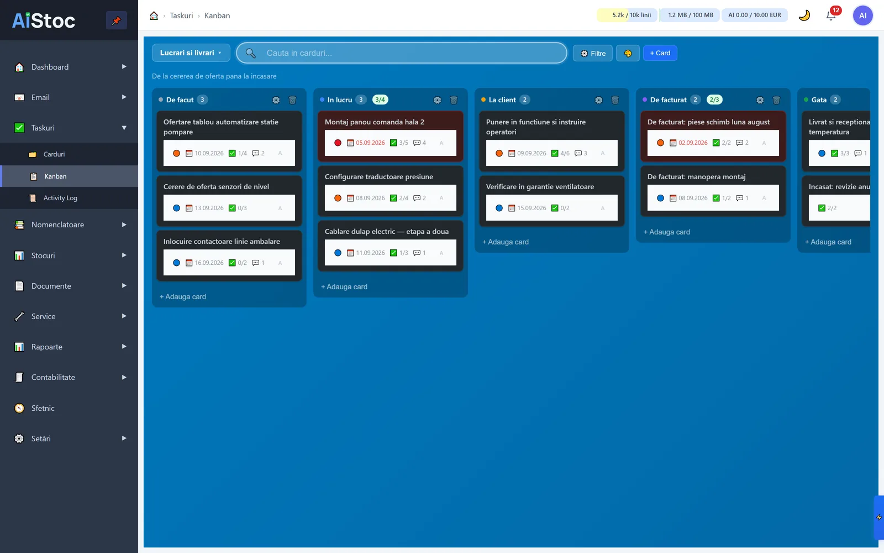Open Sfetnic in the sidebar
884x553 pixels.
coord(69,408)
